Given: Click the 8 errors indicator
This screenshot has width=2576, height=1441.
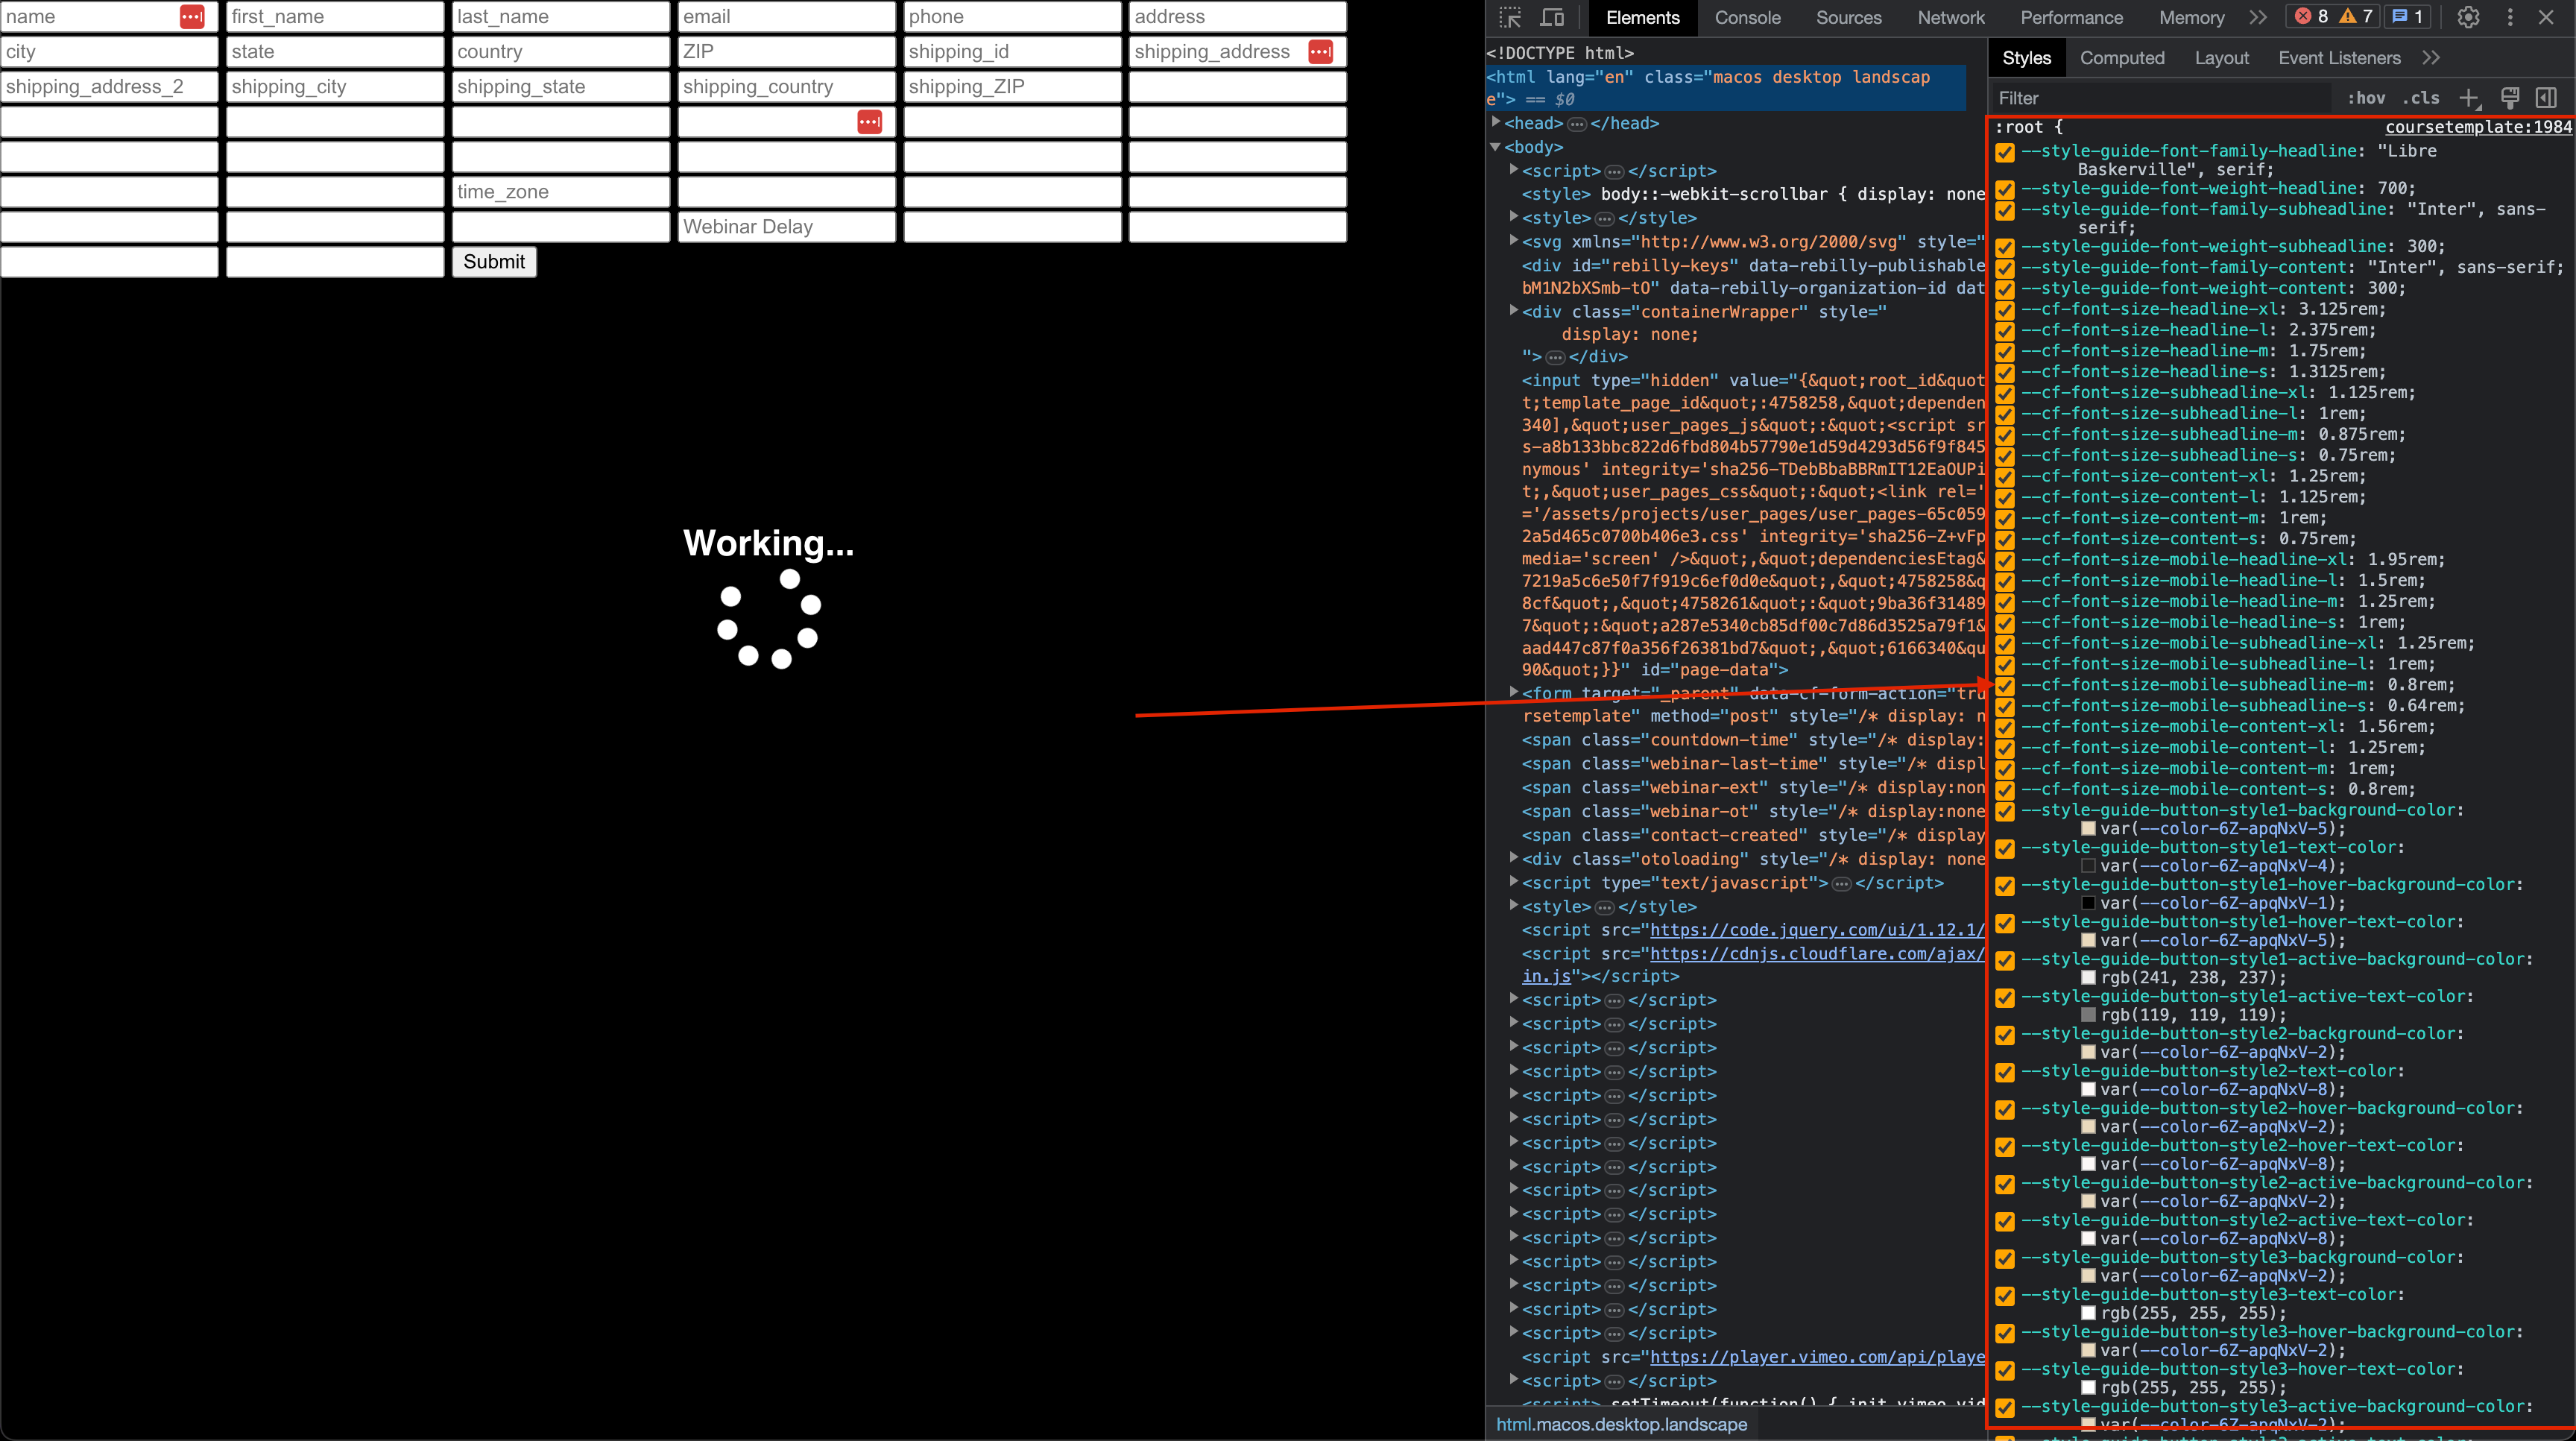Looking at the screenshot, I should 2311,16.
